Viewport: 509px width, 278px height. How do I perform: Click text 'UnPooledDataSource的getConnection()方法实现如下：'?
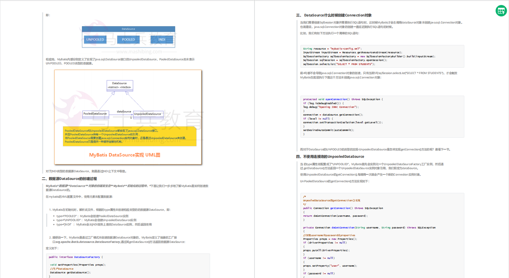(334, 181)
